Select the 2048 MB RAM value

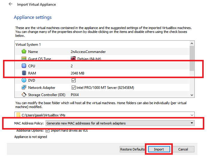pyautogui.click(x=77, y=73)
